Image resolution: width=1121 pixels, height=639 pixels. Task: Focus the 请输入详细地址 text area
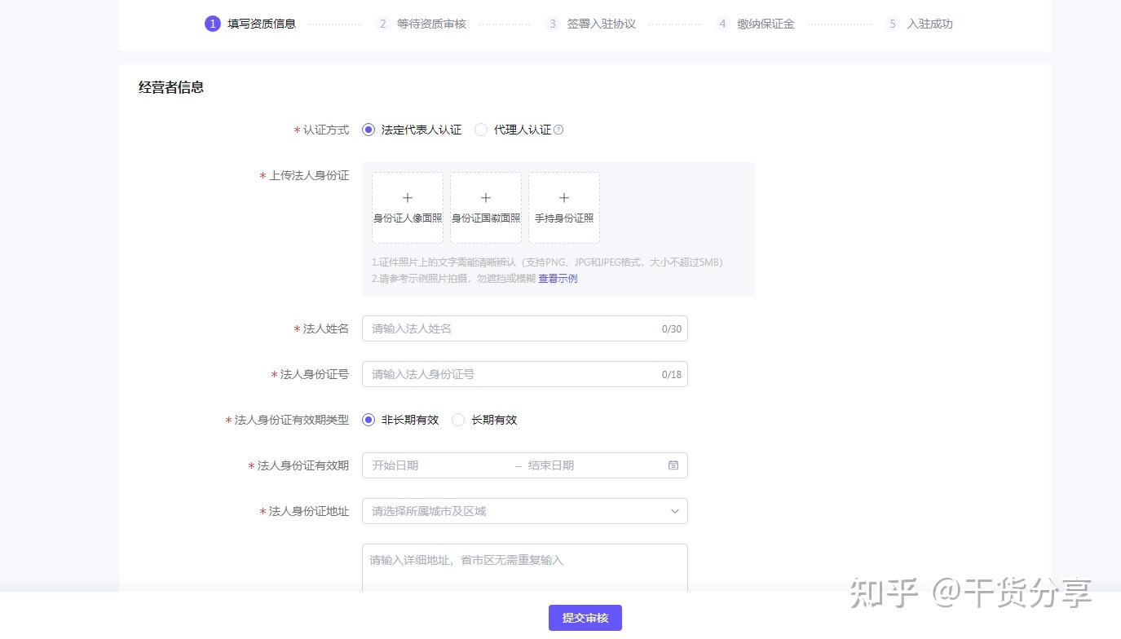(525, 568)
